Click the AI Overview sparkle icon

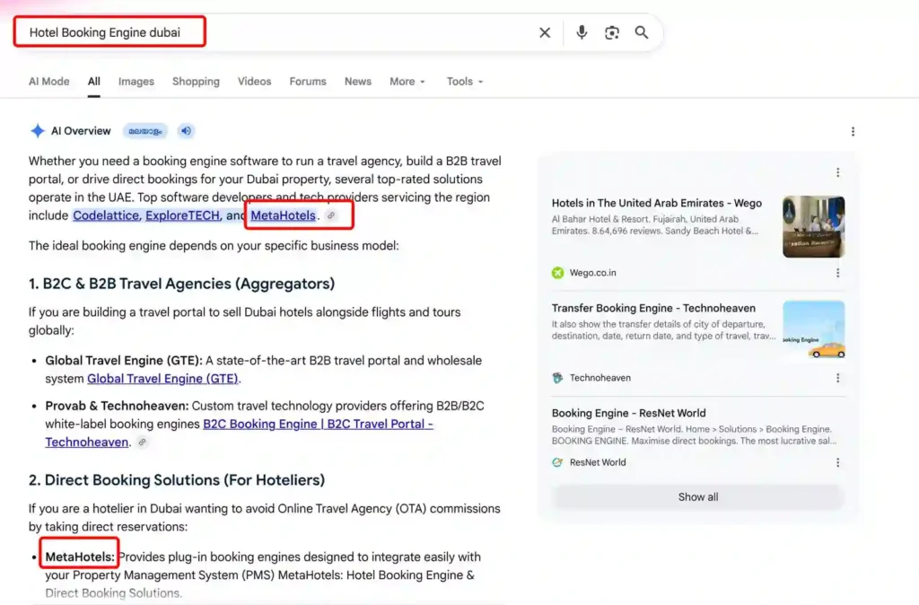[x=38, y=131]
